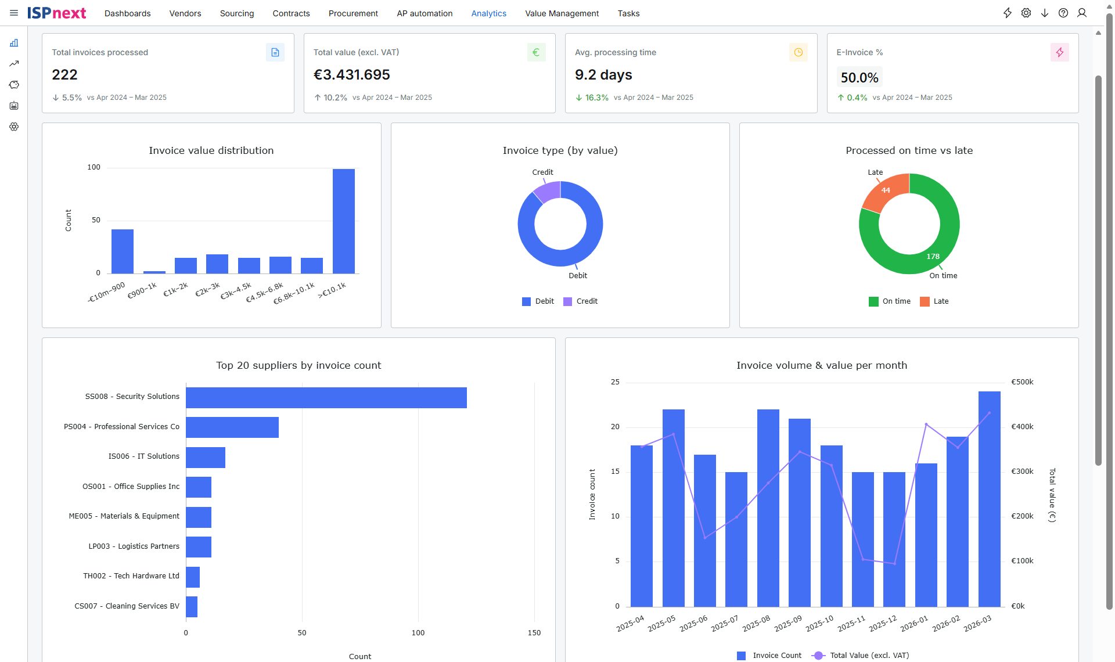The height and width of the screenshot is (662, 1115).
Task: Click the ME005 - Materials & Equipment label
Action: [124, 516]
